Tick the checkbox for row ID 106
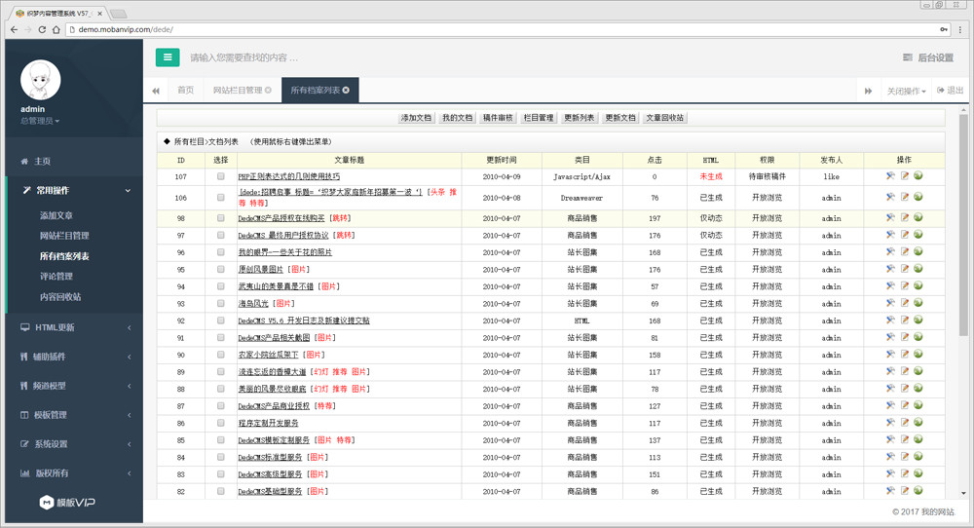This screenshot has width=974, height=528. coord(220,198)
